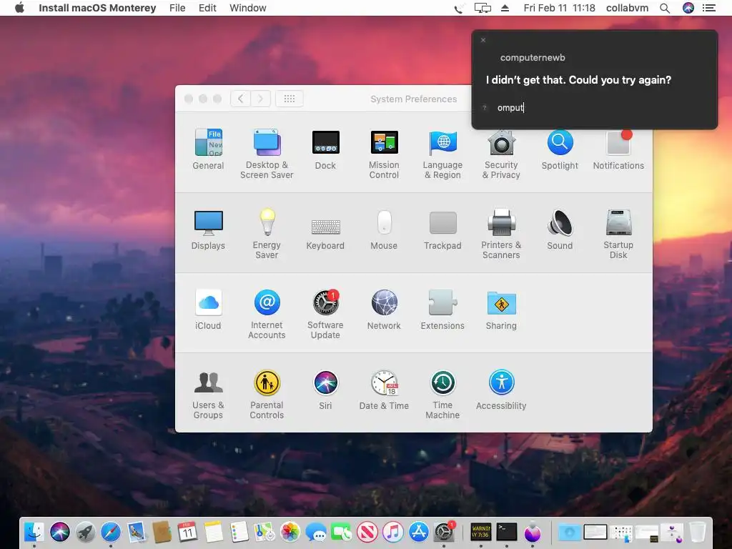732x549 pixels.
Task: Click phone handset menu bar icon
Action: (458, 9)
